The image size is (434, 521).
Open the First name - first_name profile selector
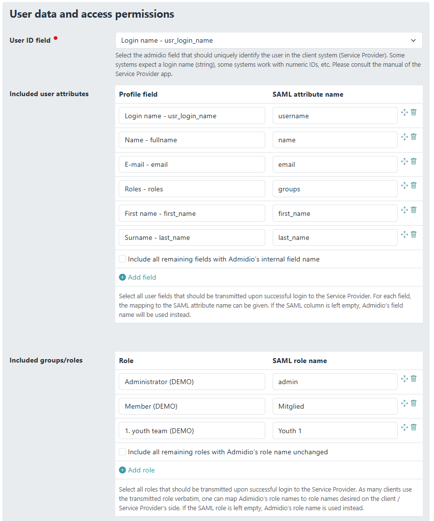192,213
